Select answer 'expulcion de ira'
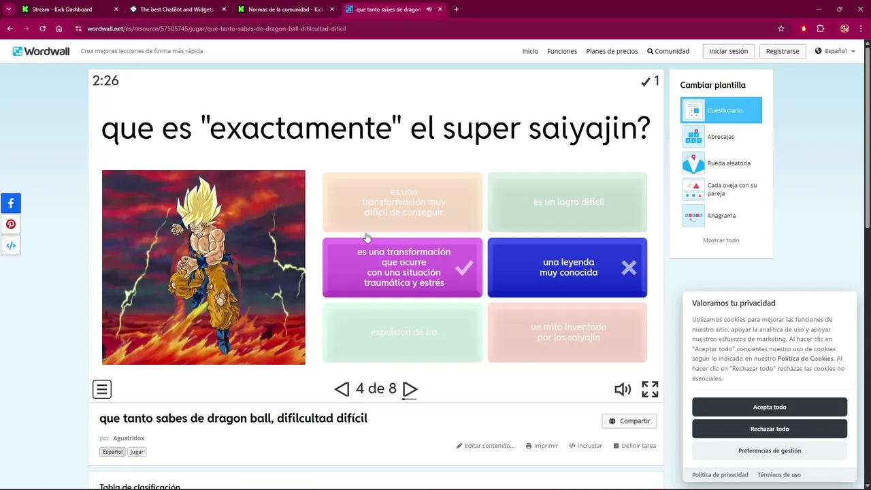Viewport: 871px width, 490px height. click(402, 333)
